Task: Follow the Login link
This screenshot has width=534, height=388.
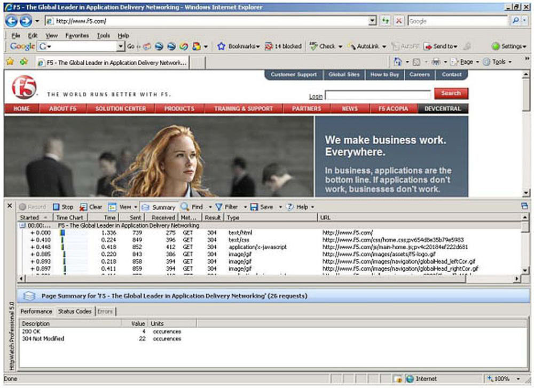Action: (316, 96)
